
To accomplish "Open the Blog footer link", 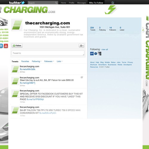I will coord(102,62).
